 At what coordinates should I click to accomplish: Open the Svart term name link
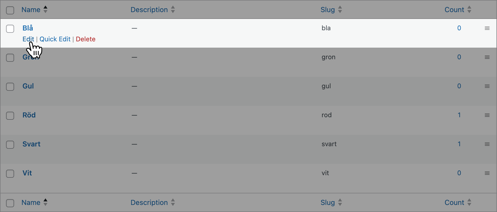[31, 144]
